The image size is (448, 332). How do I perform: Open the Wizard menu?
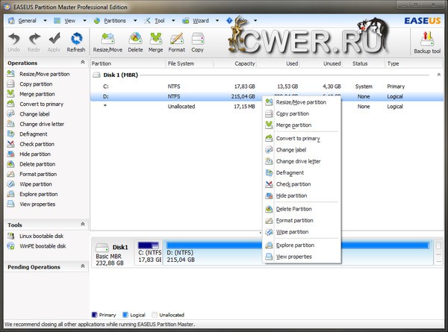point(202,21)
